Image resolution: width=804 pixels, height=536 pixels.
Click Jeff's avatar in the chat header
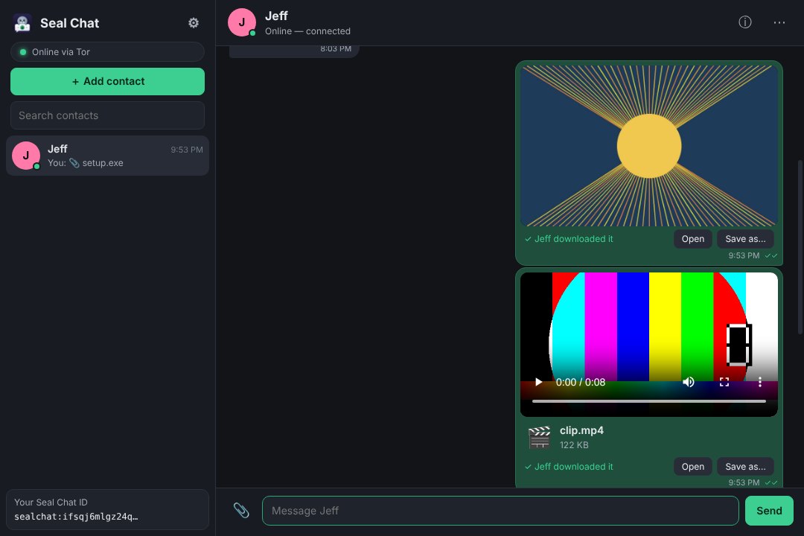242,22
